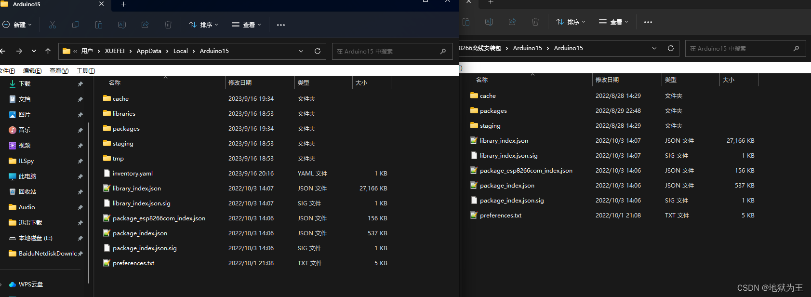Click the Share icon in left toolbar
811x297 pixels.
click(x=145, y=25)
